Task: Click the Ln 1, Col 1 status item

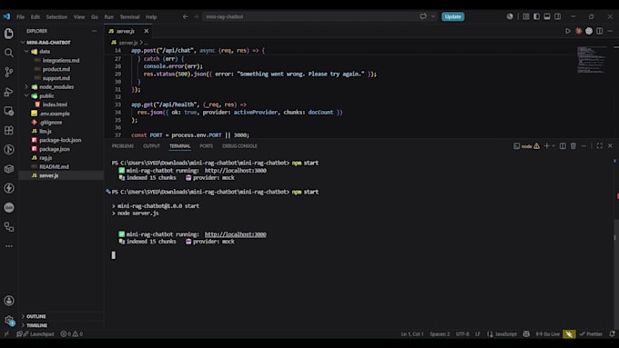Action: tap(412, 333)
